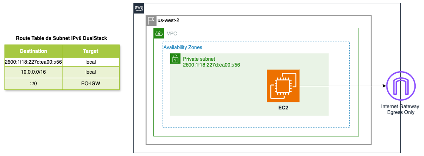Select the private subnet padlock icon
Screen dimensions: 424x156
click(x=175, y=59)
